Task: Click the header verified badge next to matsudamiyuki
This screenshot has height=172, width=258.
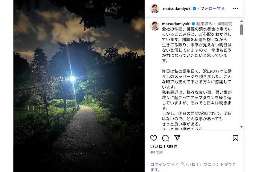Action: click(194, 8)
